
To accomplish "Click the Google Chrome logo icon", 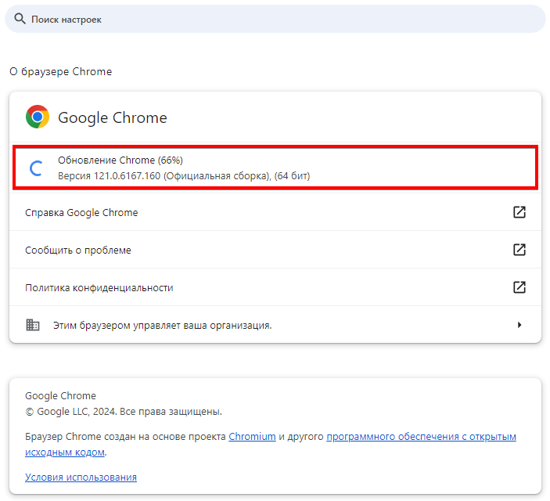I will (x=38, y=117).
